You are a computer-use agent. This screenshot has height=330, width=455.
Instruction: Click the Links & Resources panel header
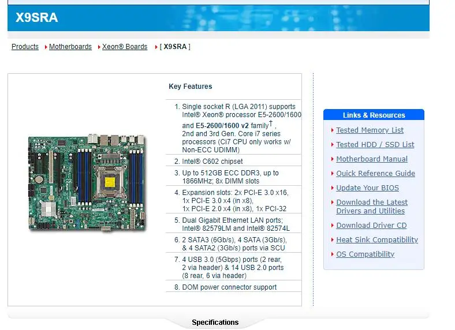pyautogui.click(x=374, y=115)
